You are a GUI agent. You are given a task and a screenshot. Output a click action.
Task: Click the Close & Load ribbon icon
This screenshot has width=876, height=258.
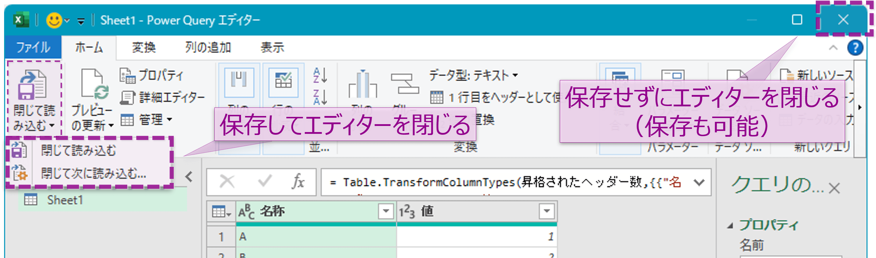(x=33, y=84)
